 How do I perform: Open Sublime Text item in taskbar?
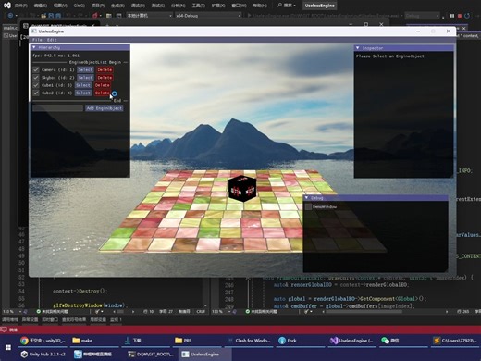tap(455, 341)
